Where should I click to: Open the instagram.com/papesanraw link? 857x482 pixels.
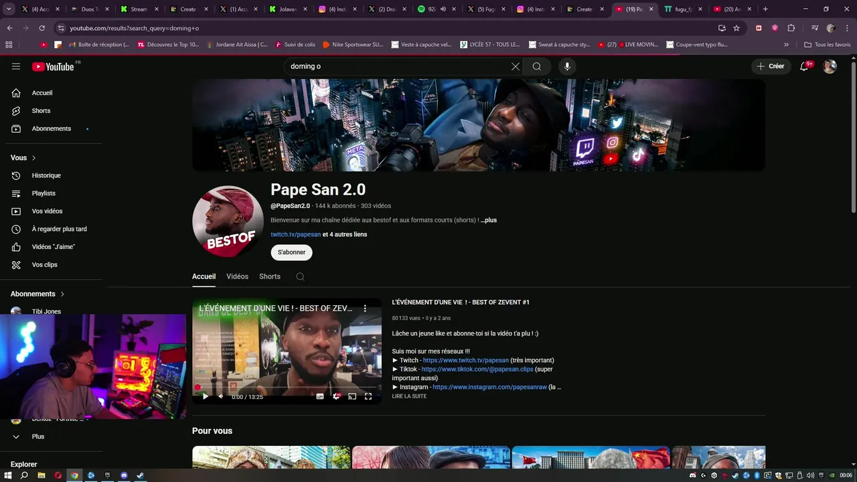click(489, 387)
